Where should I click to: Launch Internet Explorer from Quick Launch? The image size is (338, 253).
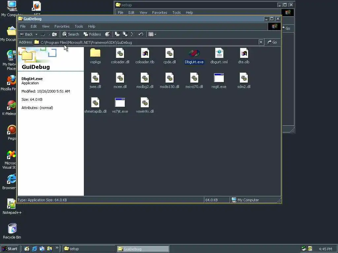(34, 249)
